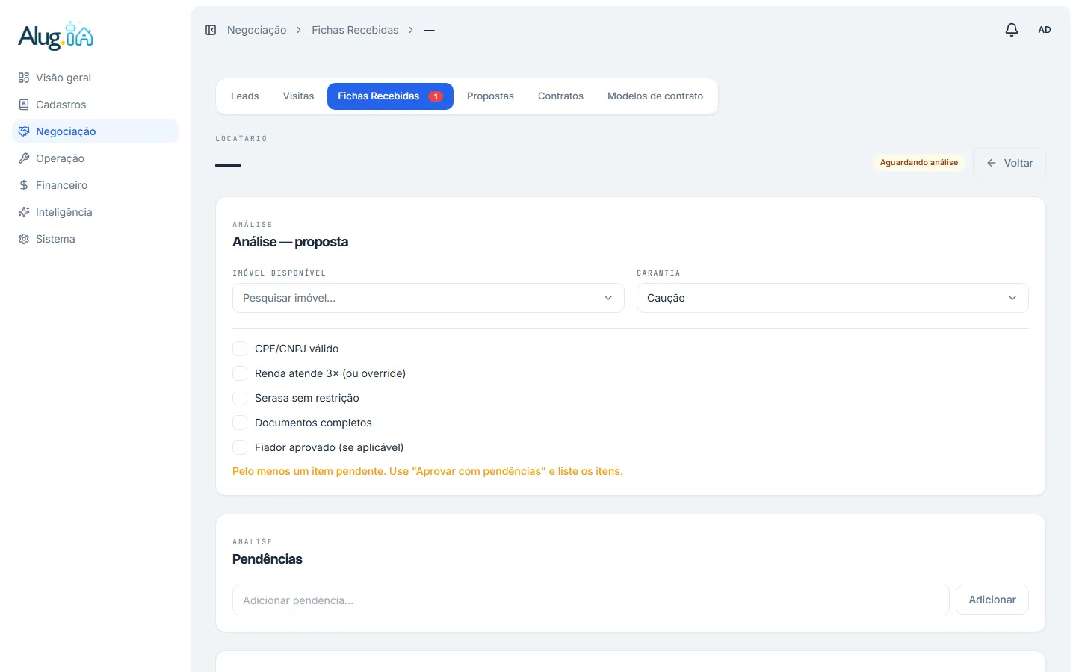The image size is (1076, 672).
Task: Click the Análise — proposta heading
Action: (x=291, y=242)
